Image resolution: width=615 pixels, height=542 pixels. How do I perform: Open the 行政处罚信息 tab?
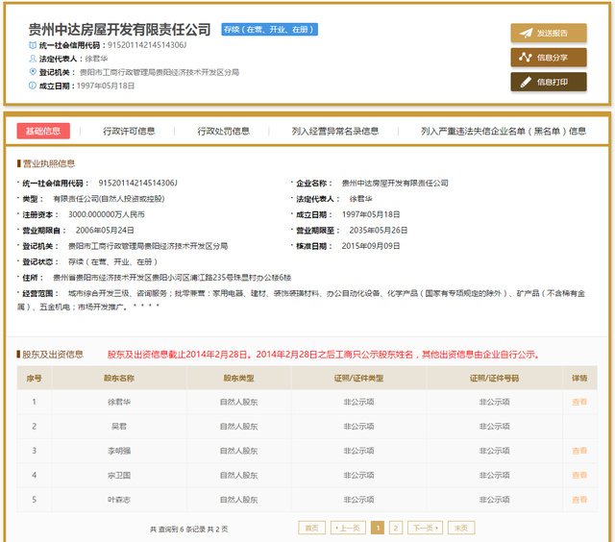coord(223,131)
